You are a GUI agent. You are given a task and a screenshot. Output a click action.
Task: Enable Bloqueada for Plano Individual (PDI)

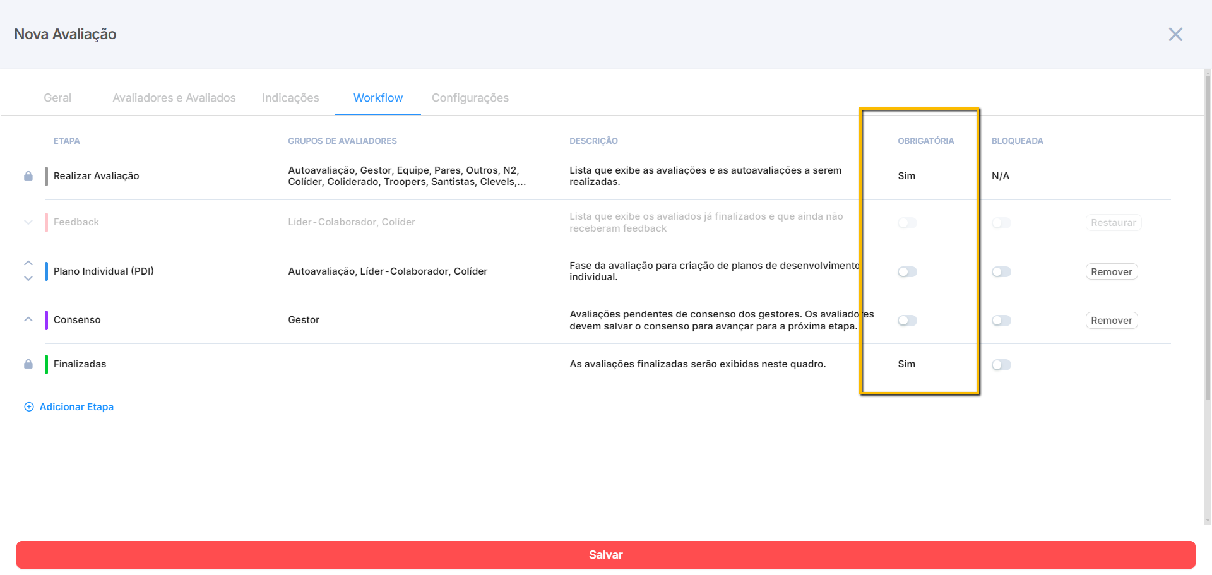tap(1001, 272)
